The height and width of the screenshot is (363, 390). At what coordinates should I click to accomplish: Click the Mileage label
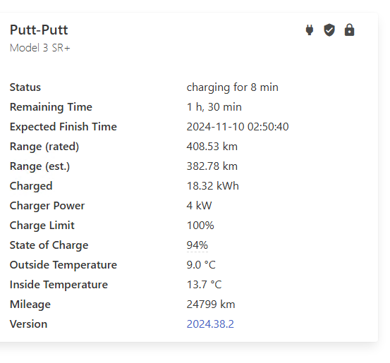pyautogui.click(x=30, y=304)
